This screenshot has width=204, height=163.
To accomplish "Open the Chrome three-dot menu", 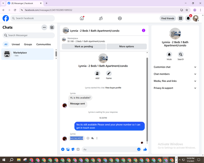I will 200,10.
